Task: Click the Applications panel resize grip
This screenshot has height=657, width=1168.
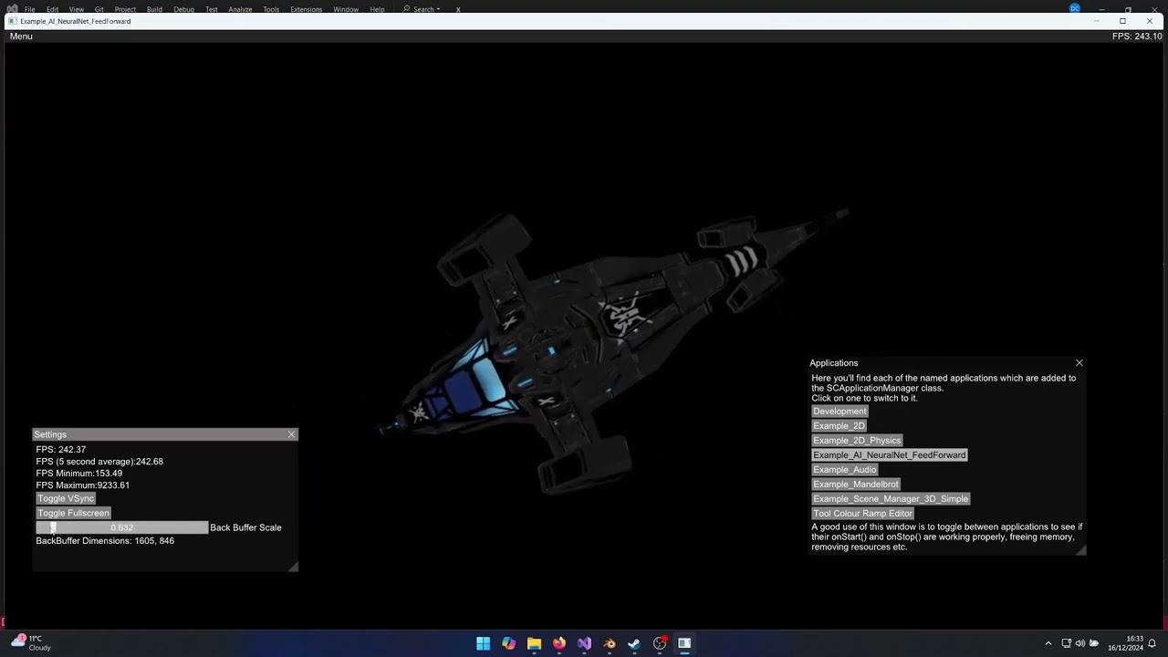Action: (x=1081, y=549)
